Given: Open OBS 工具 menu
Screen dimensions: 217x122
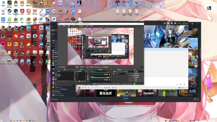Looking at the screenshot, I should coord(87,26).
